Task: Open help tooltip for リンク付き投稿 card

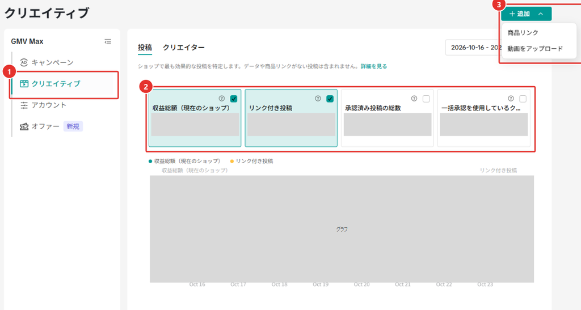Action: tap(318, 99)
